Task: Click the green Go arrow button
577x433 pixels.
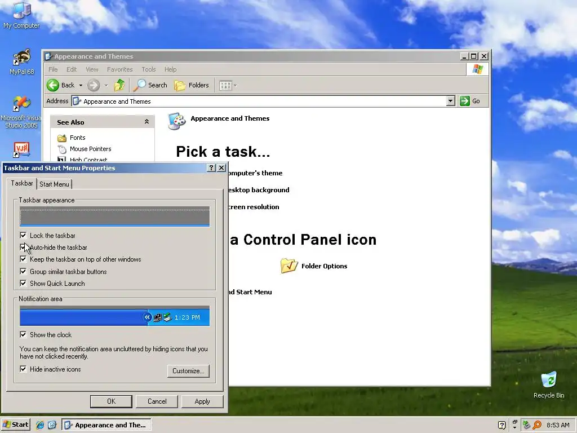Action: point(465,101)
